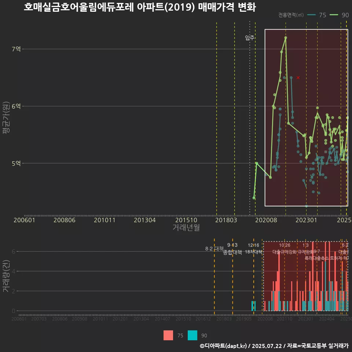
Task: Select the 90 line entry in top legend
Action: point(339,15)
